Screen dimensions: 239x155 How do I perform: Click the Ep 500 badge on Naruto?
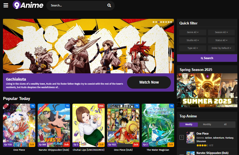click(42, 145)
